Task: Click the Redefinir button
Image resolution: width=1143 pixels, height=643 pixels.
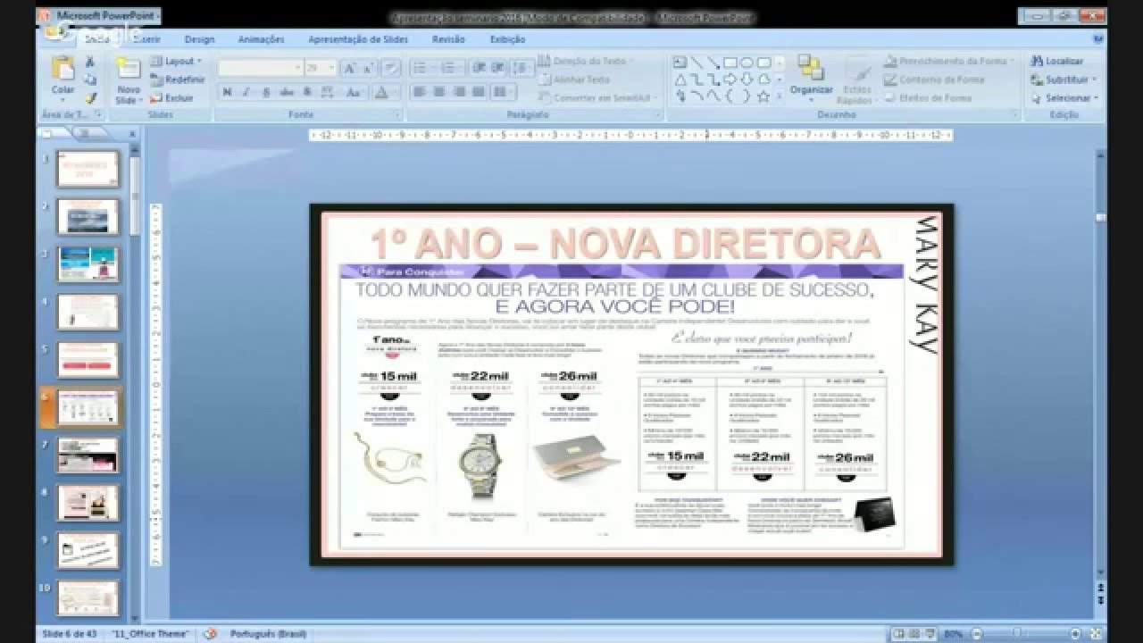Action: point(177,79)
